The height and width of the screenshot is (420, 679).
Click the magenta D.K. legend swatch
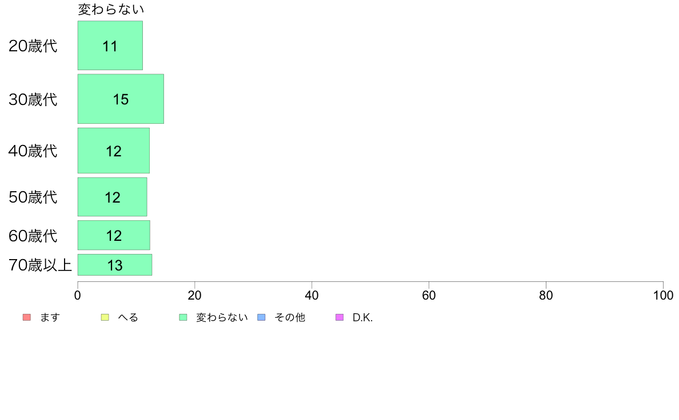pos(340,317)
